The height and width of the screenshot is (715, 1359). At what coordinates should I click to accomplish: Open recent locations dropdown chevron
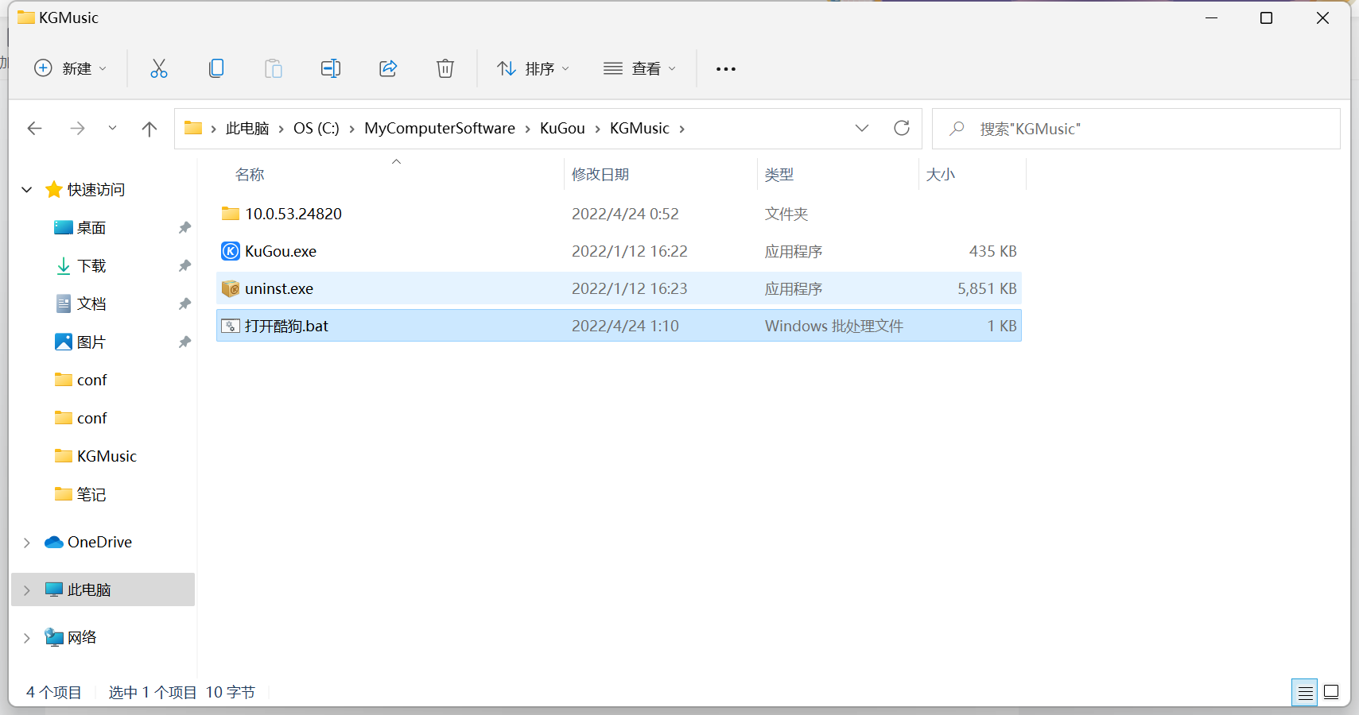(112, 128)
